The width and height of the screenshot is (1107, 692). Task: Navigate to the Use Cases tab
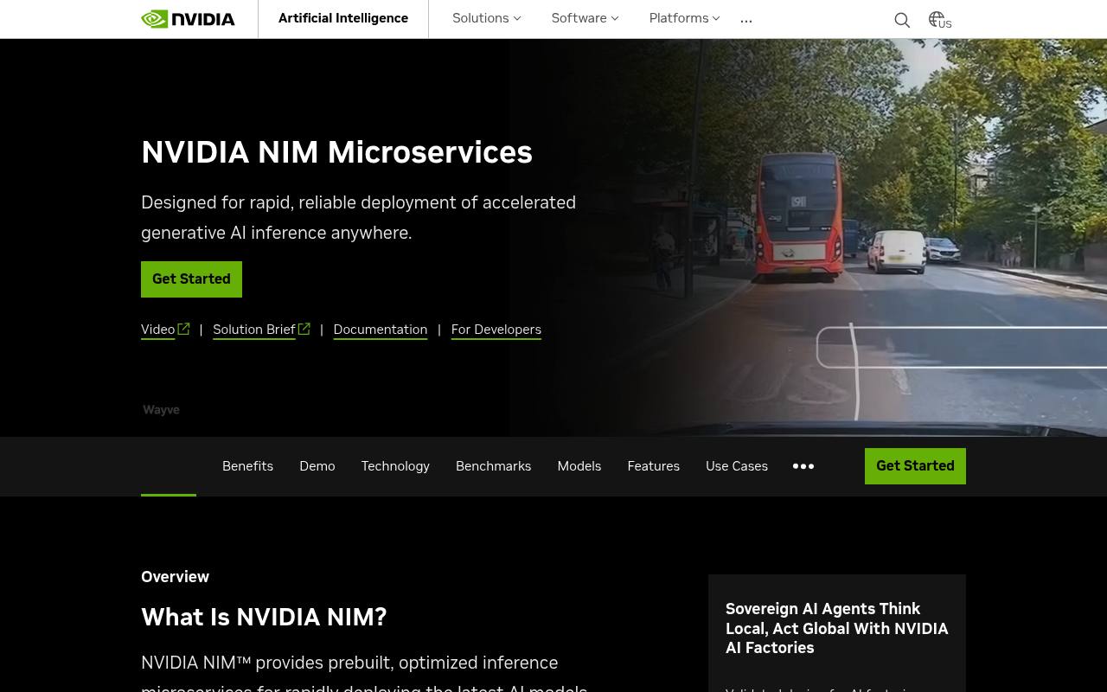pyautogui.click(x=737, y=466)
